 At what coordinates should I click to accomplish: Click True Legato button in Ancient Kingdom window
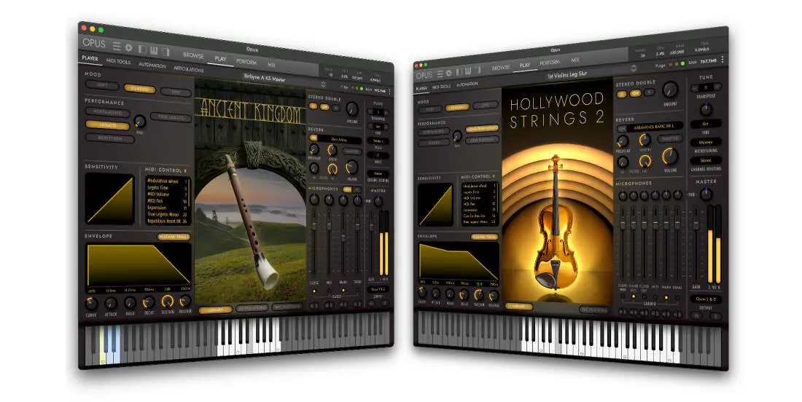[171, 117]
